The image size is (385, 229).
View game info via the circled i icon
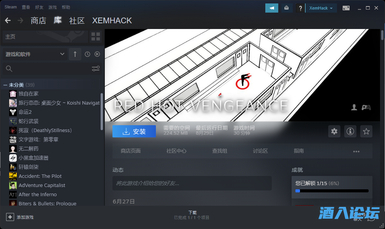[350, 131]
